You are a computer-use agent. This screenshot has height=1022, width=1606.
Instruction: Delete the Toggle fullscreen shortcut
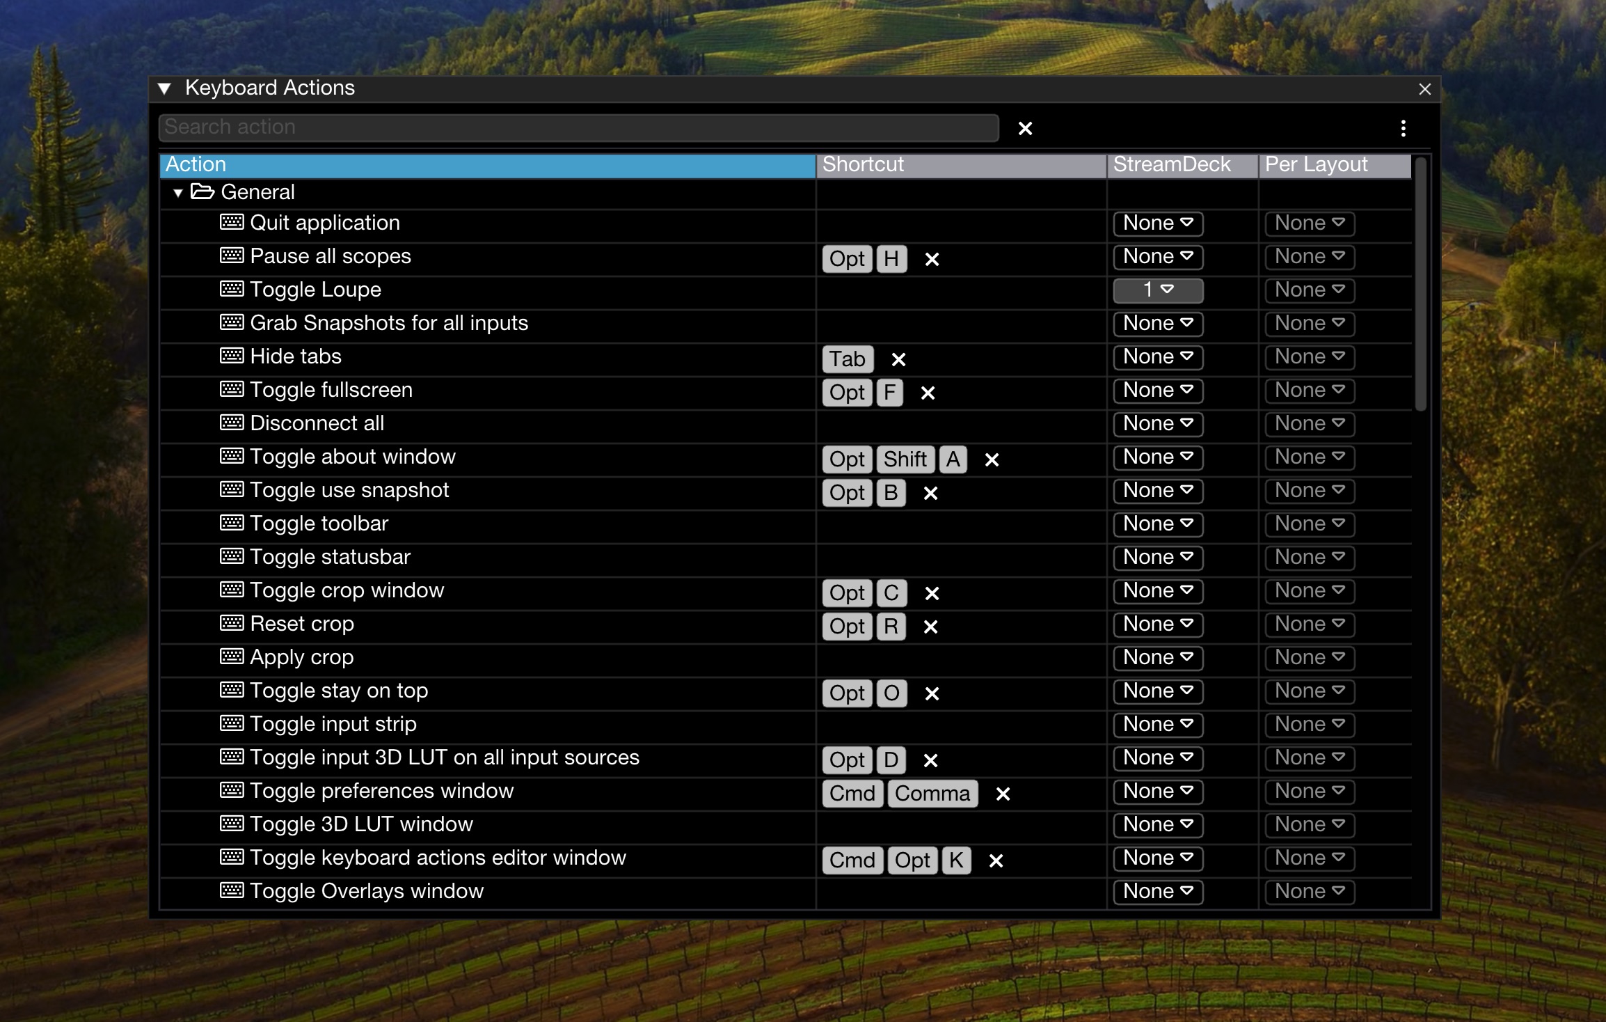coord(928,393)
